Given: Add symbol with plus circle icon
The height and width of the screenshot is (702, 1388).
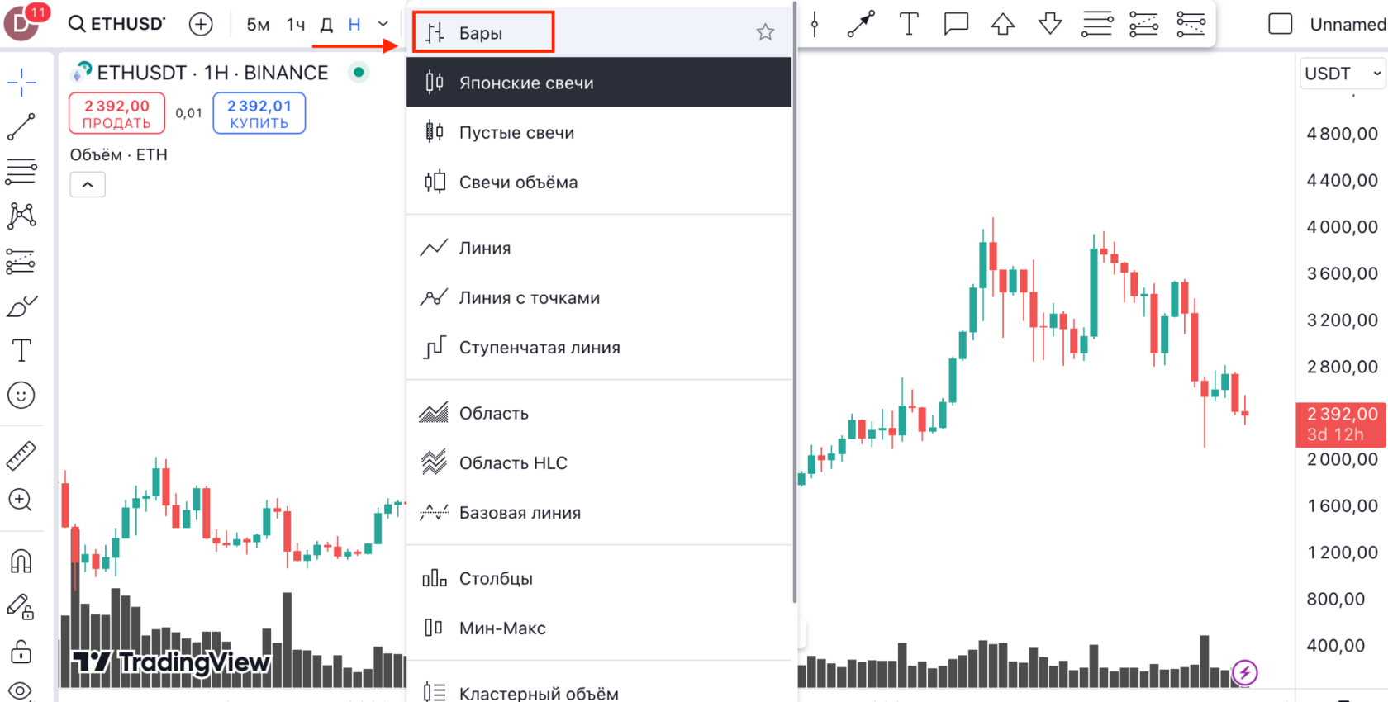Looking at the screenshot, I should [201, 25].
